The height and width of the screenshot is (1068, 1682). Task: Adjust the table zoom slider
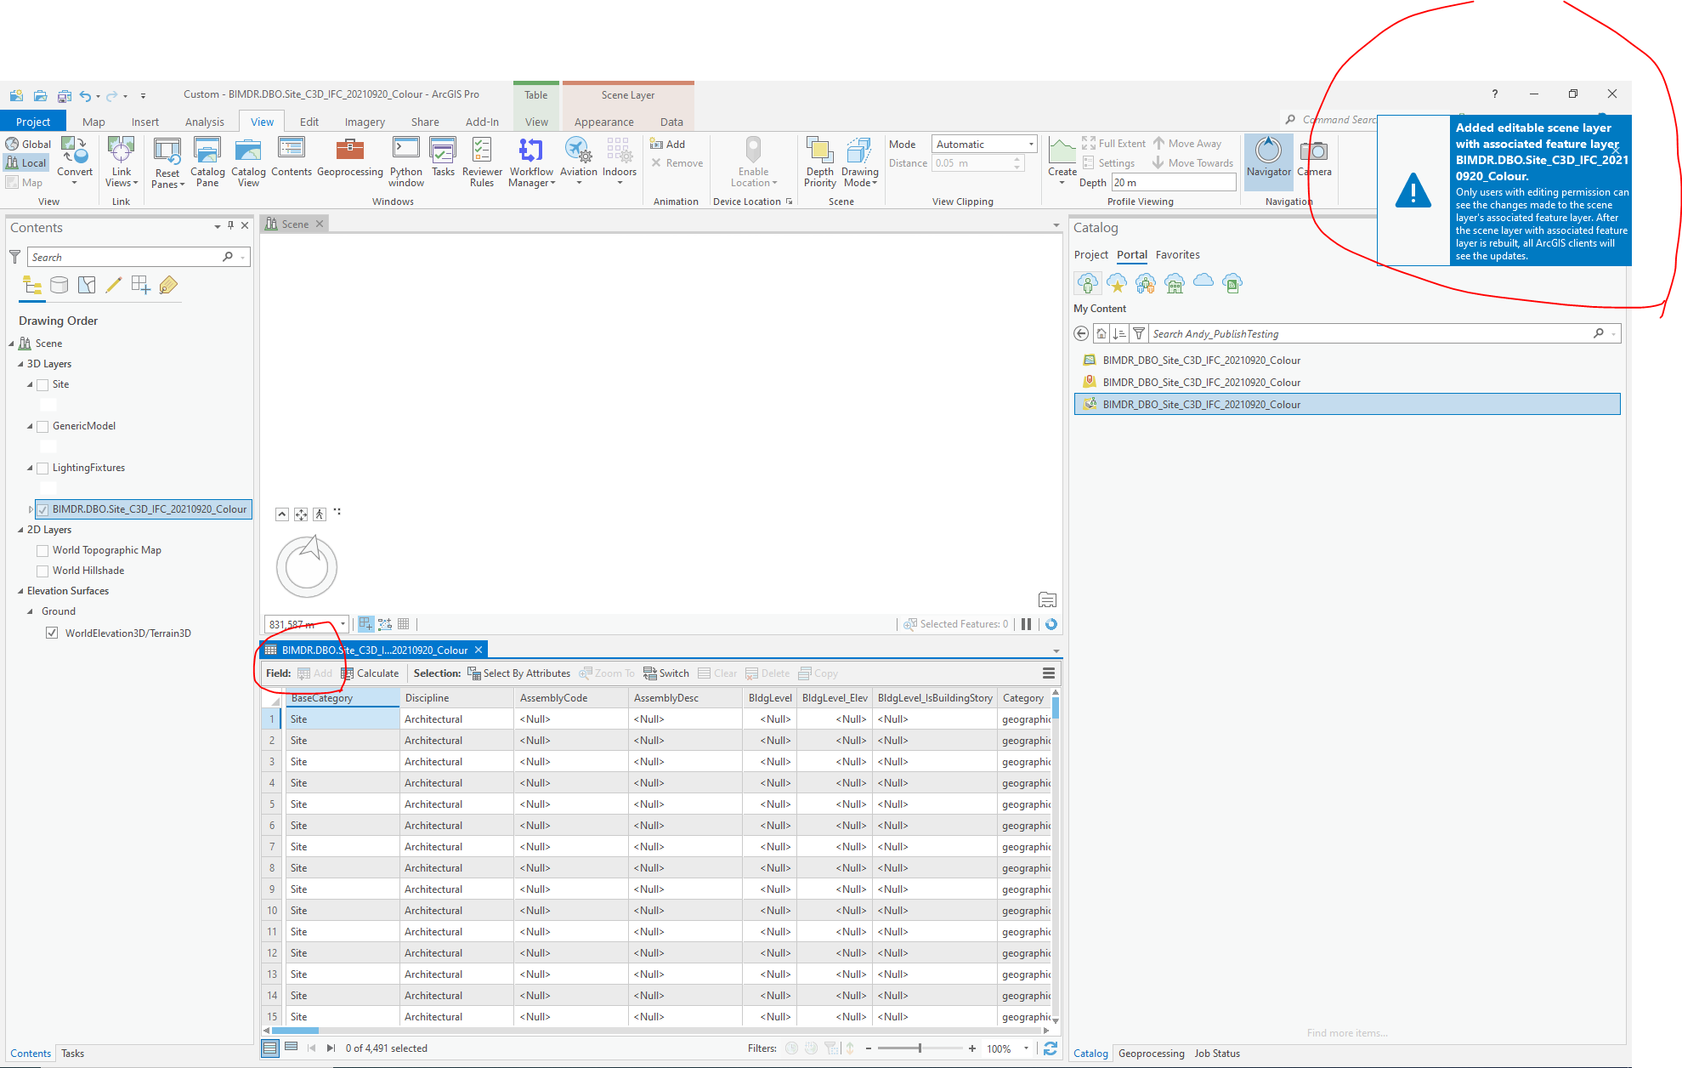(920, 1048)
